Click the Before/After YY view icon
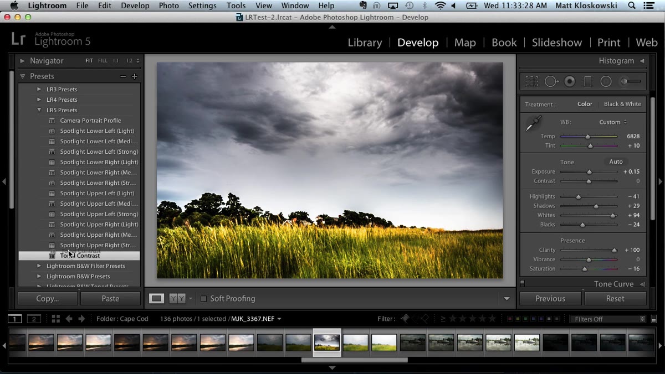 177,298
